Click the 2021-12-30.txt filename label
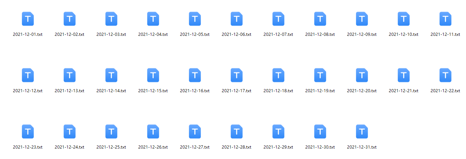 (320, 147)
